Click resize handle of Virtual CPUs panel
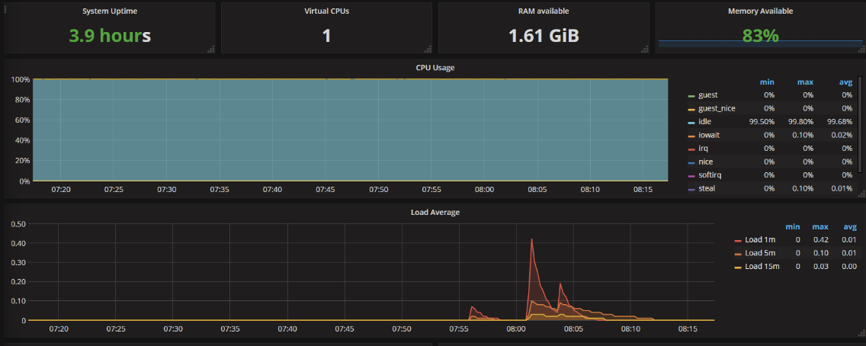Screen dimensions: 866x346 [428, 49]
